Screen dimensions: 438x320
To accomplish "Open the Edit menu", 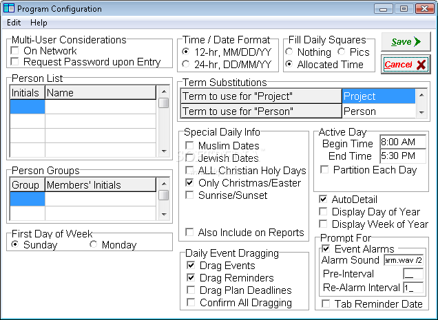I will (x=14, y=23).
